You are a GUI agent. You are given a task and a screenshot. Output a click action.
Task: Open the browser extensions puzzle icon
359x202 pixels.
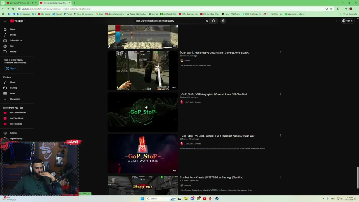click(x=339, y=9)
